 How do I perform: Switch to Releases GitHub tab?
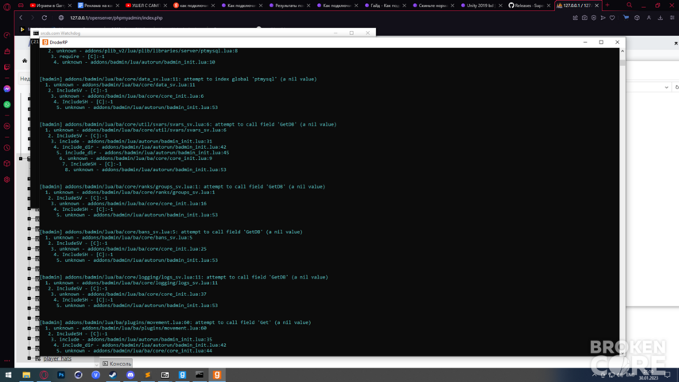[x=529, y=6]
